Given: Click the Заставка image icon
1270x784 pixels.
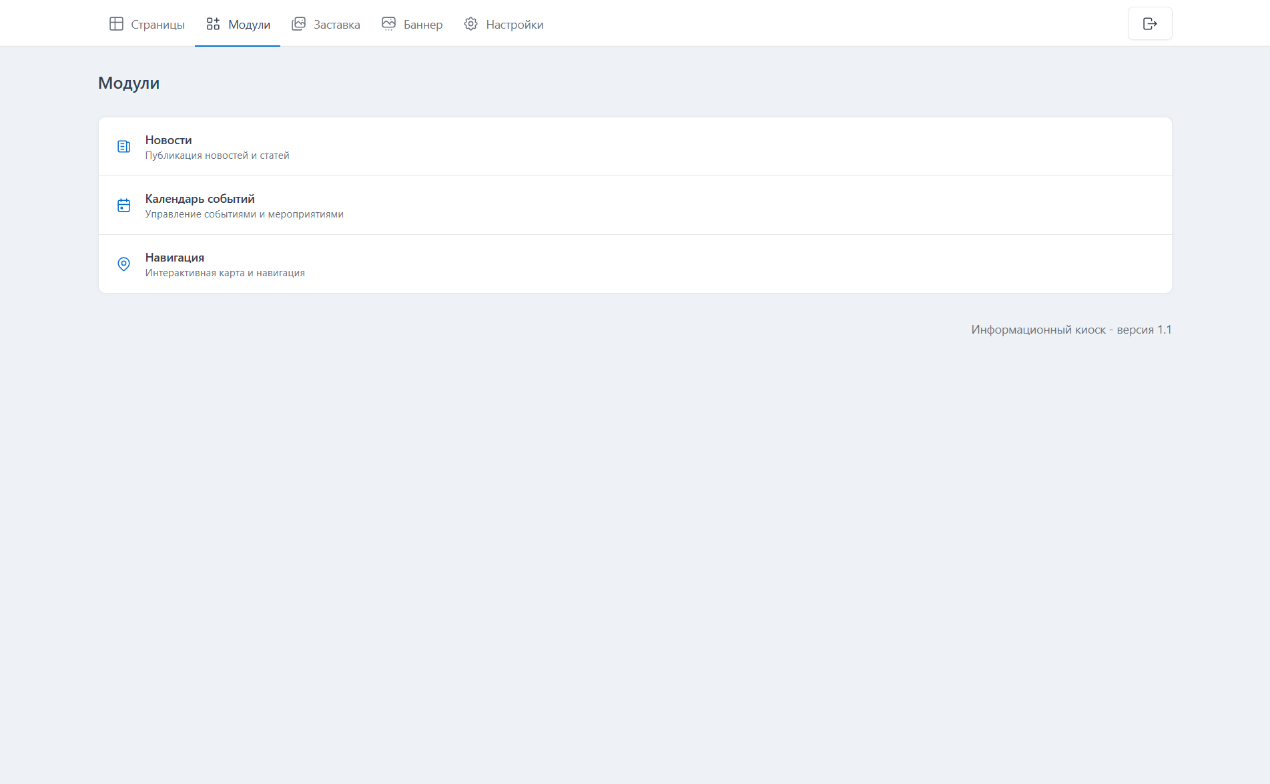Looking at the screenshot, I should pyautogui.click(x=298, y=24).
